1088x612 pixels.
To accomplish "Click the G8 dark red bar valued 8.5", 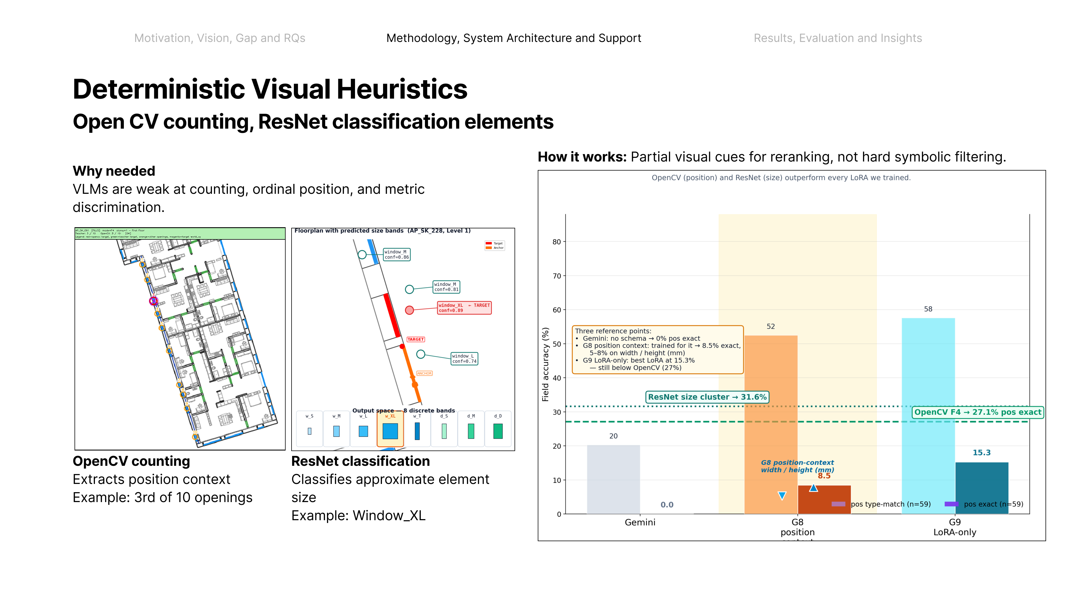I will click(x=824, y=500).
